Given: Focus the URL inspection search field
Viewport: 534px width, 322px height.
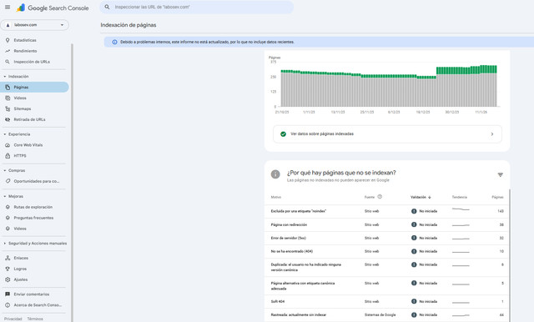Looking at the screenshot, I should [x=197, y=8].
